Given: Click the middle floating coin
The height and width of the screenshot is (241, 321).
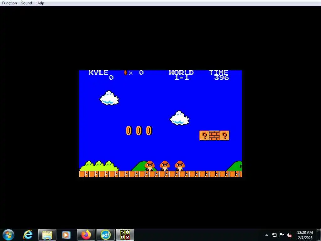Looking at the screenshot, I should [139, 131].
